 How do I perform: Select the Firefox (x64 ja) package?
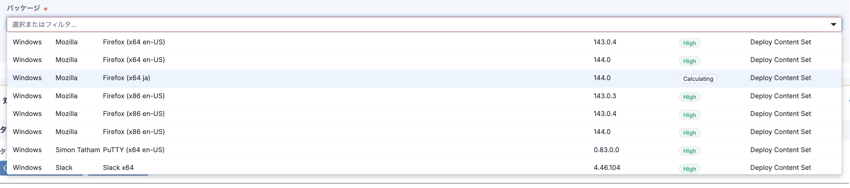pos(126,78)
